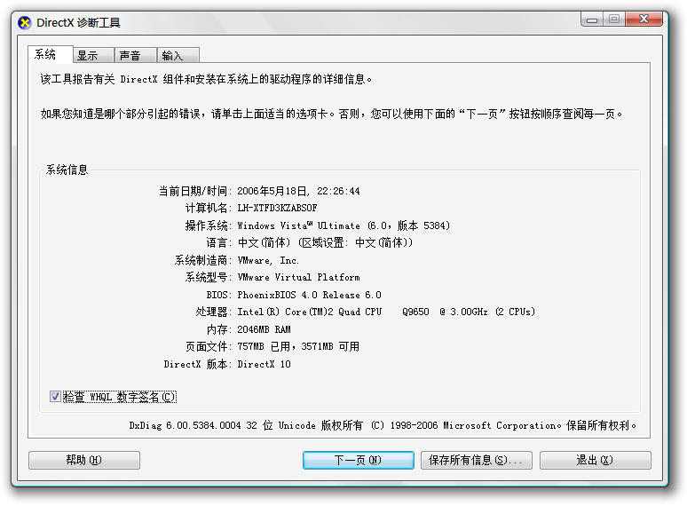Click manufacturer value VMware, Inc.
This screenshot has height=506, width=687.
(268, 260)
